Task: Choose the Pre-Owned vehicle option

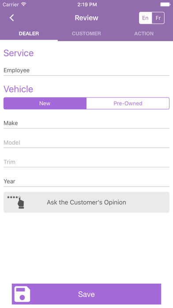Action: tap(128, 103)
